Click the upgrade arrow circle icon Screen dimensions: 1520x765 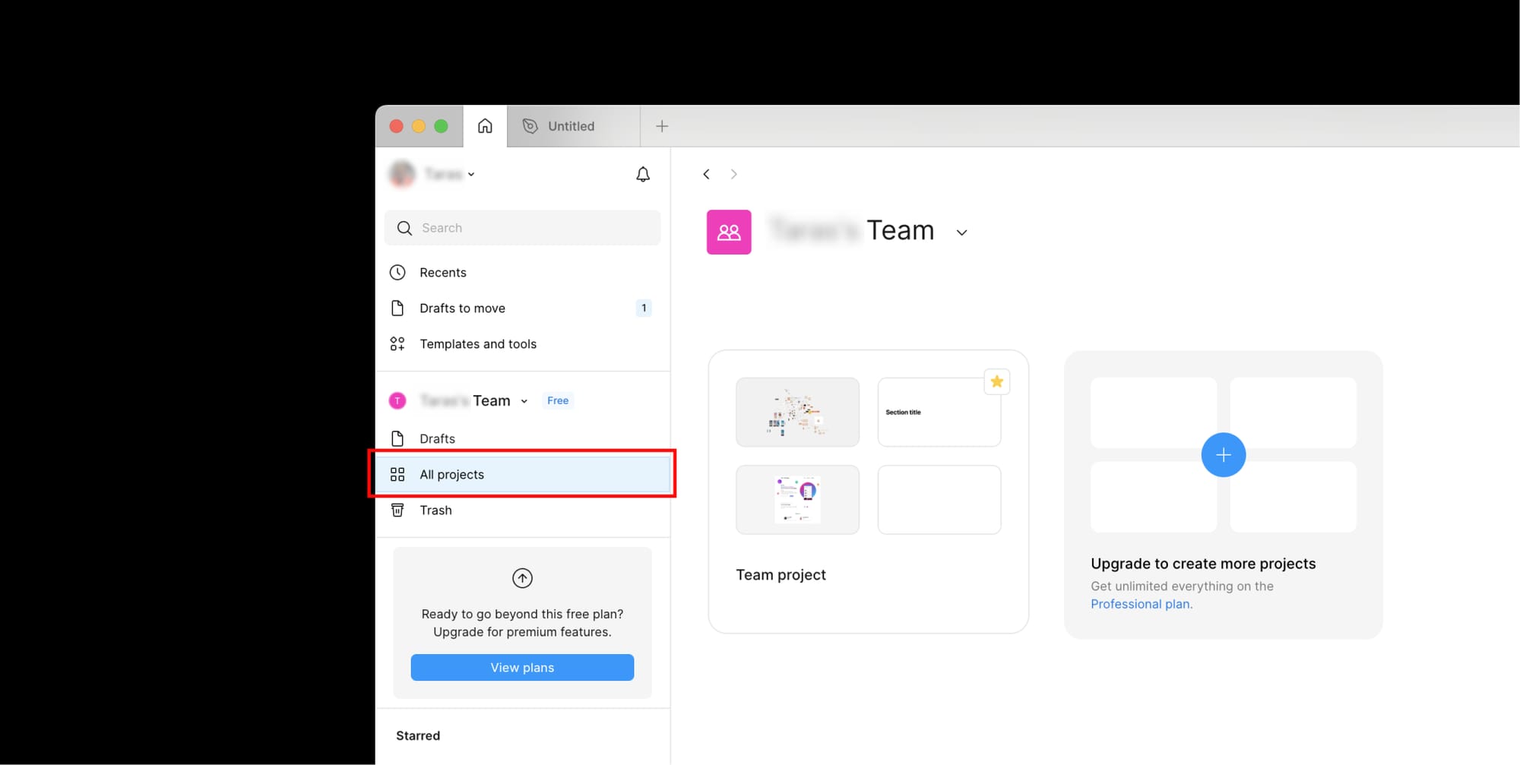pos(522,578)
